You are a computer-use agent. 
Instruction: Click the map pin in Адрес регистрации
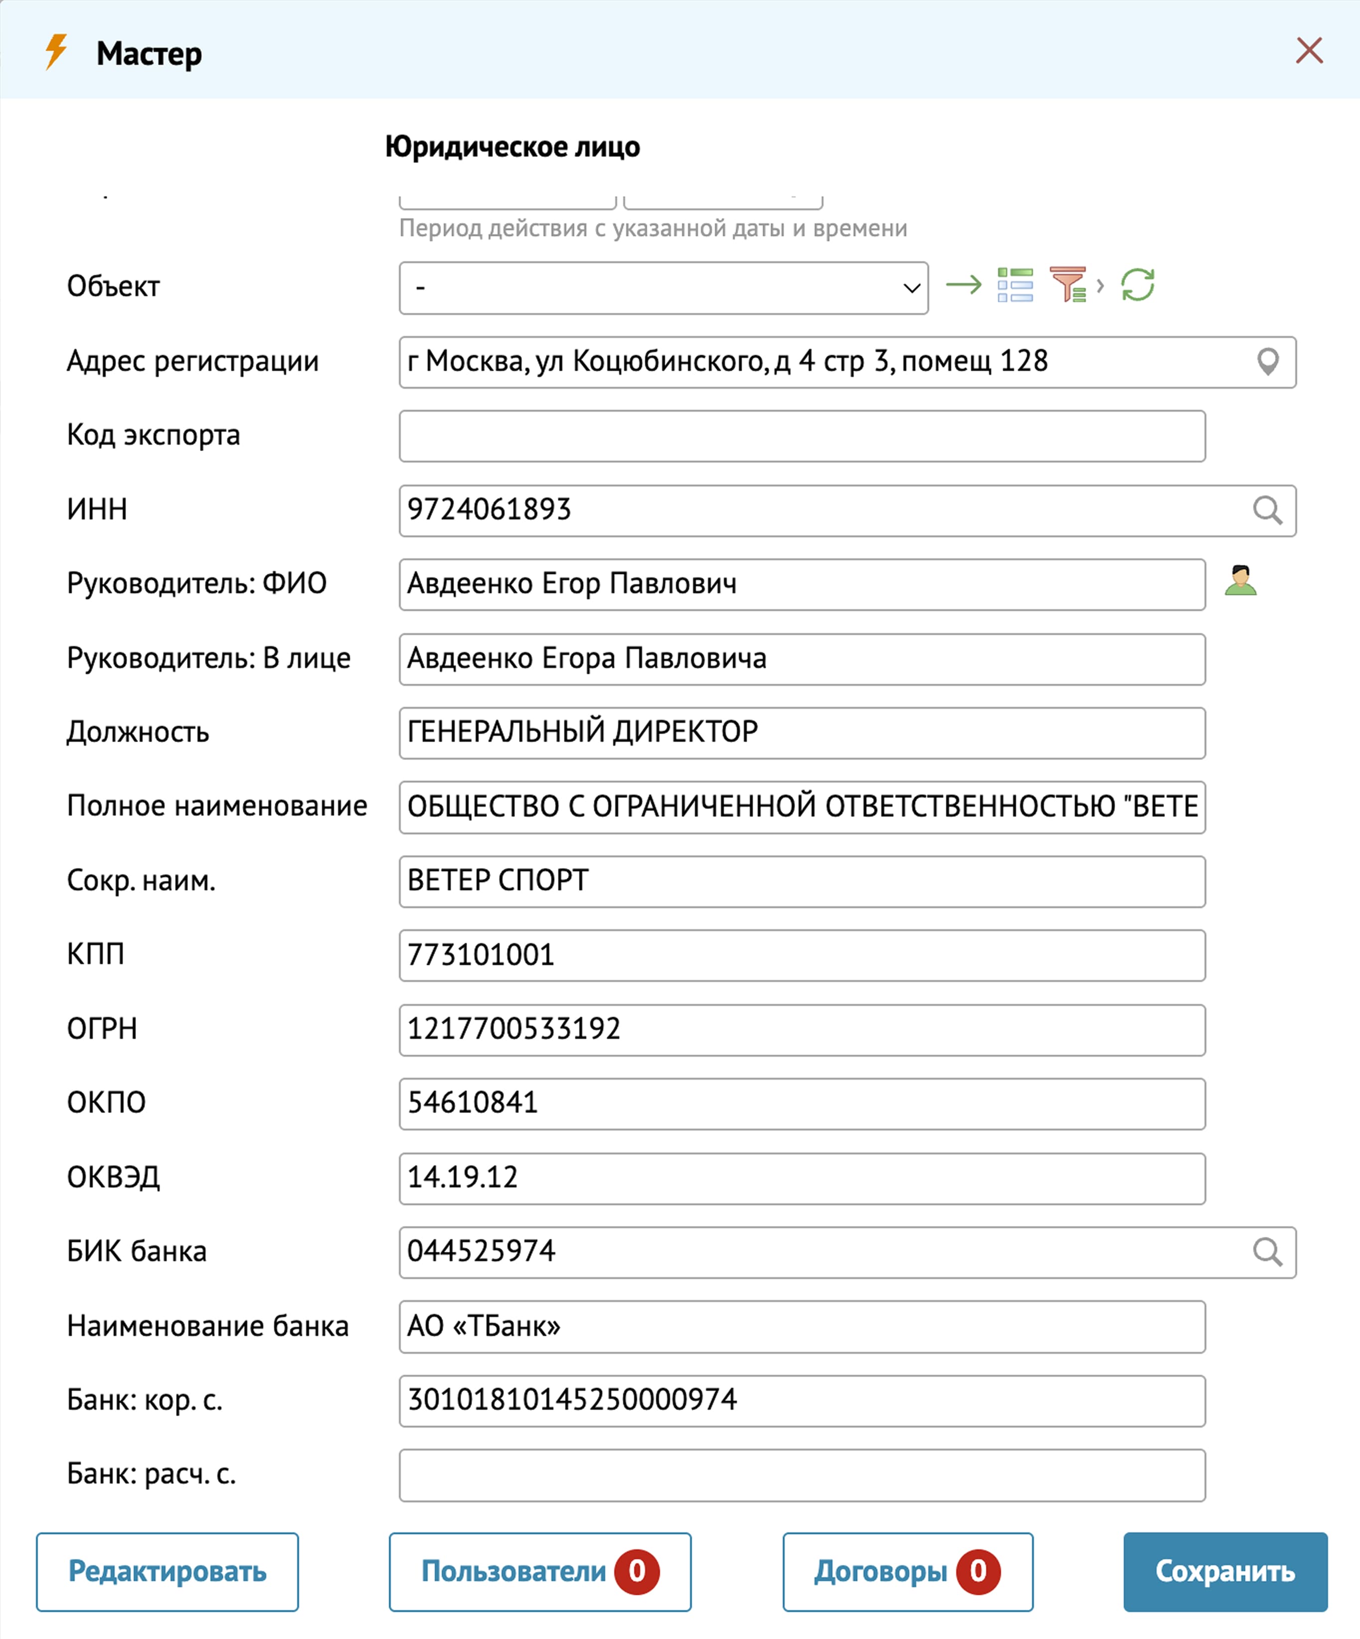click(x=1268, y=362)
